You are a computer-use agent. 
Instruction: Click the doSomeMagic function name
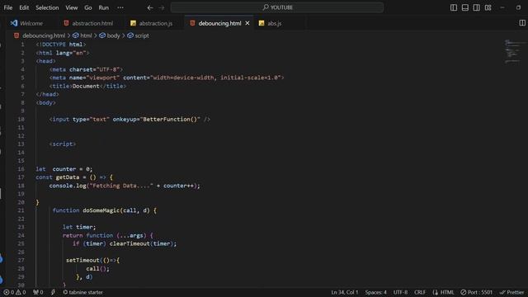click(x=101, y=210)
